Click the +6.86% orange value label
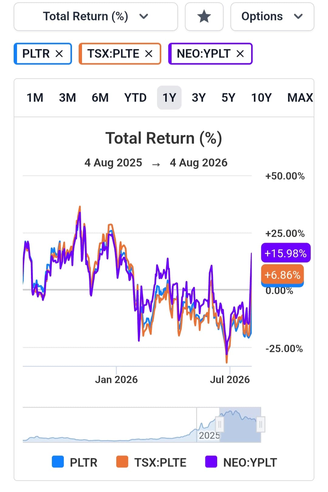This screenshot has height=492, width=328. pyautogui.click(x=282, y=275)
